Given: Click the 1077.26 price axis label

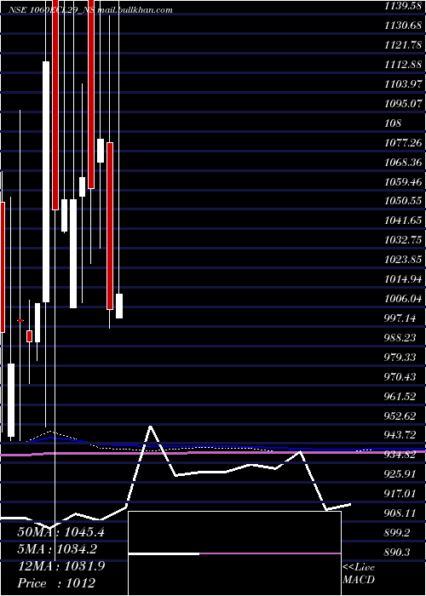Looking at the screenshot, I should (403, 142).
